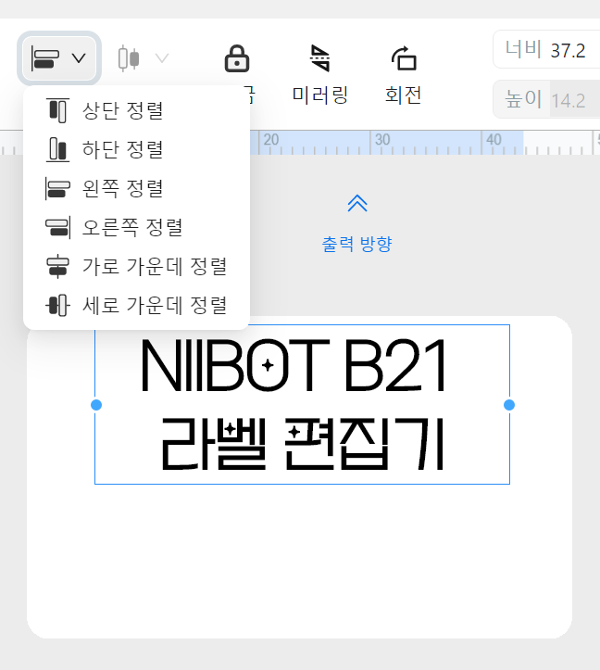Click the width field showing 37.2
The width and height of the screenshot is (600, 670).
pos(546,49)
